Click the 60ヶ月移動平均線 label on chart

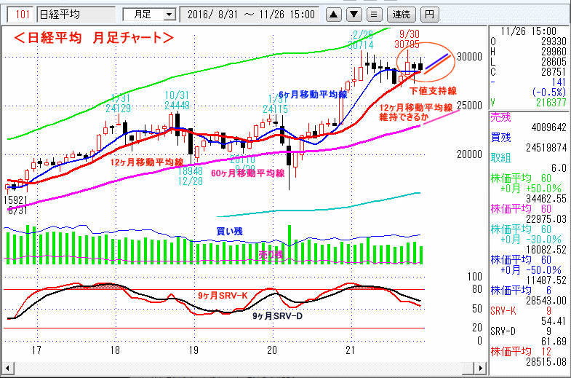pos(247,173)
